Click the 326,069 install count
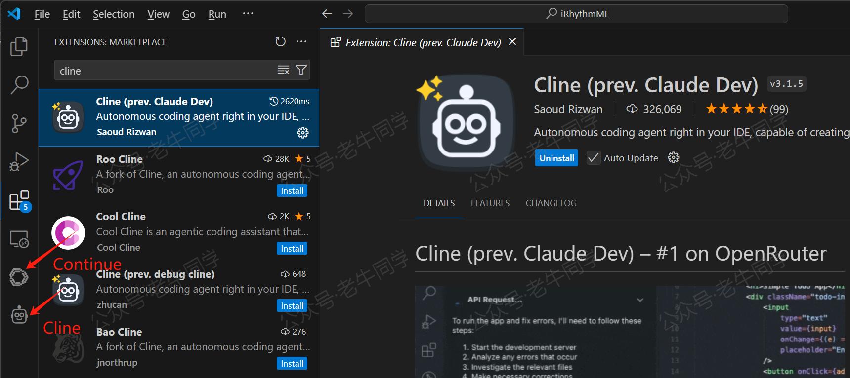Screen dimensions: 850x378 [x=654, y=109]
